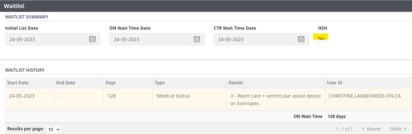Click the Type column header

pyautogui.click(x=160, y=83)
